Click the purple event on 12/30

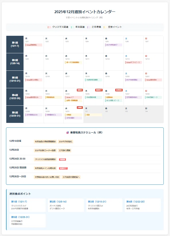[x=54, y=115]
